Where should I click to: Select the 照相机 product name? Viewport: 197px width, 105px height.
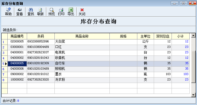coord(60,69)
